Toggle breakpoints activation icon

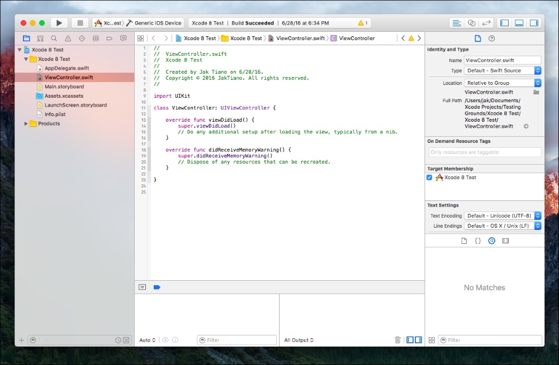tap(157, 287)
